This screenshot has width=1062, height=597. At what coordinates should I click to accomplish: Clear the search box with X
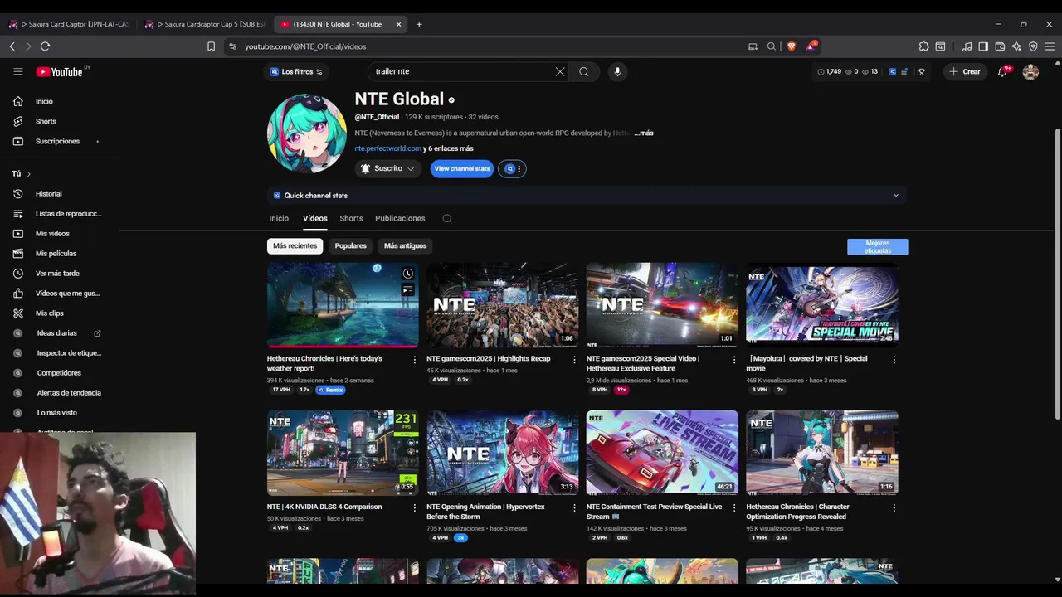click(560, 71)
